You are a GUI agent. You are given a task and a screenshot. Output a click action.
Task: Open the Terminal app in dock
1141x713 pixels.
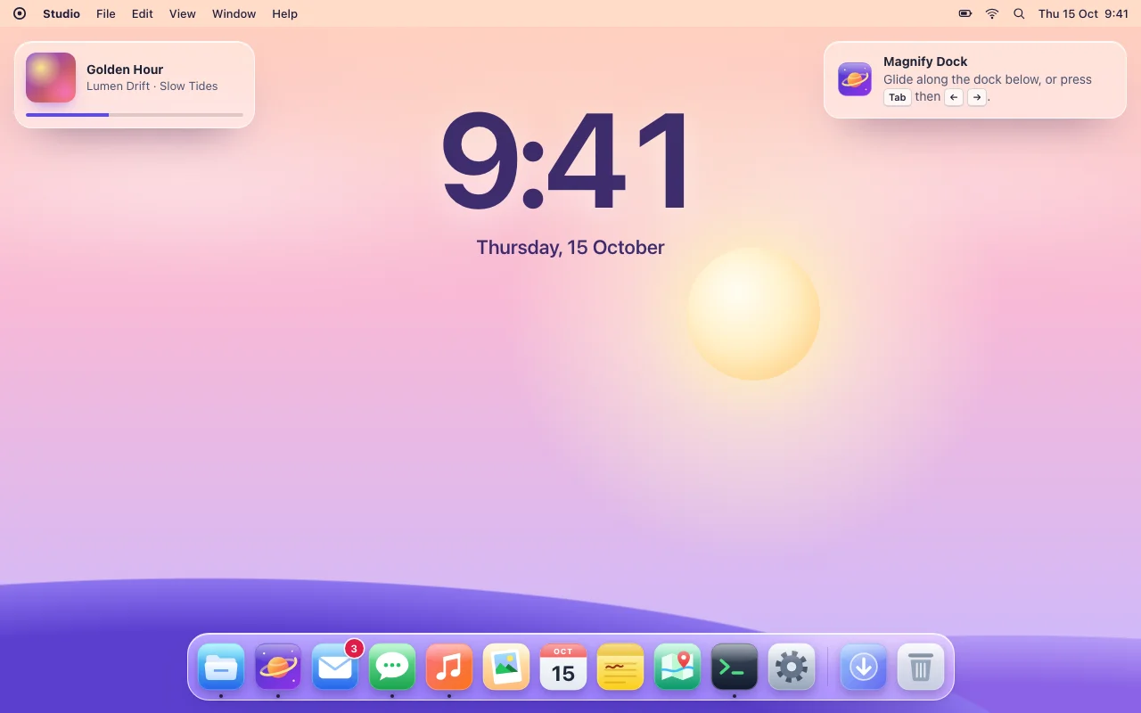[x=735, y=667]
